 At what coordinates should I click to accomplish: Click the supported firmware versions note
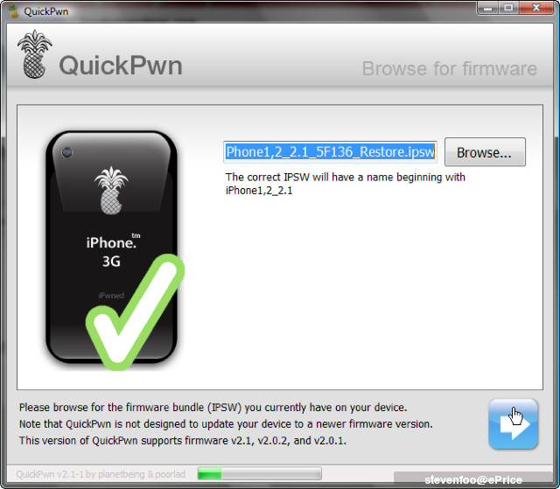point(183,441)
